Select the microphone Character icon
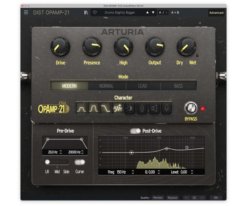 pyautogui.click(x=166, y=109)
